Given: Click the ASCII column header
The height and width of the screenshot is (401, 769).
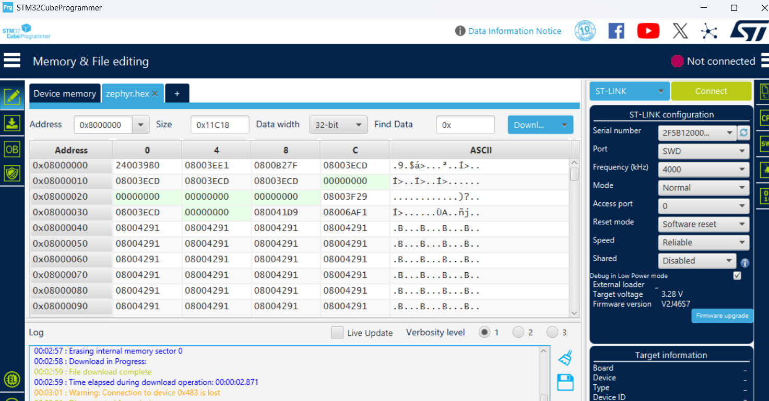Looking at the screenshot, I should click(481, 150).
